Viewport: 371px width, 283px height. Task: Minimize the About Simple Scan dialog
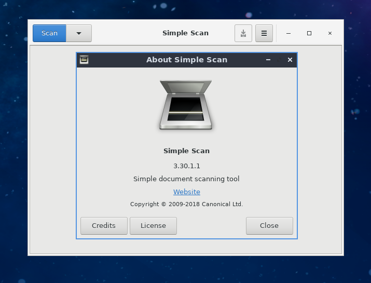(268, 60)
